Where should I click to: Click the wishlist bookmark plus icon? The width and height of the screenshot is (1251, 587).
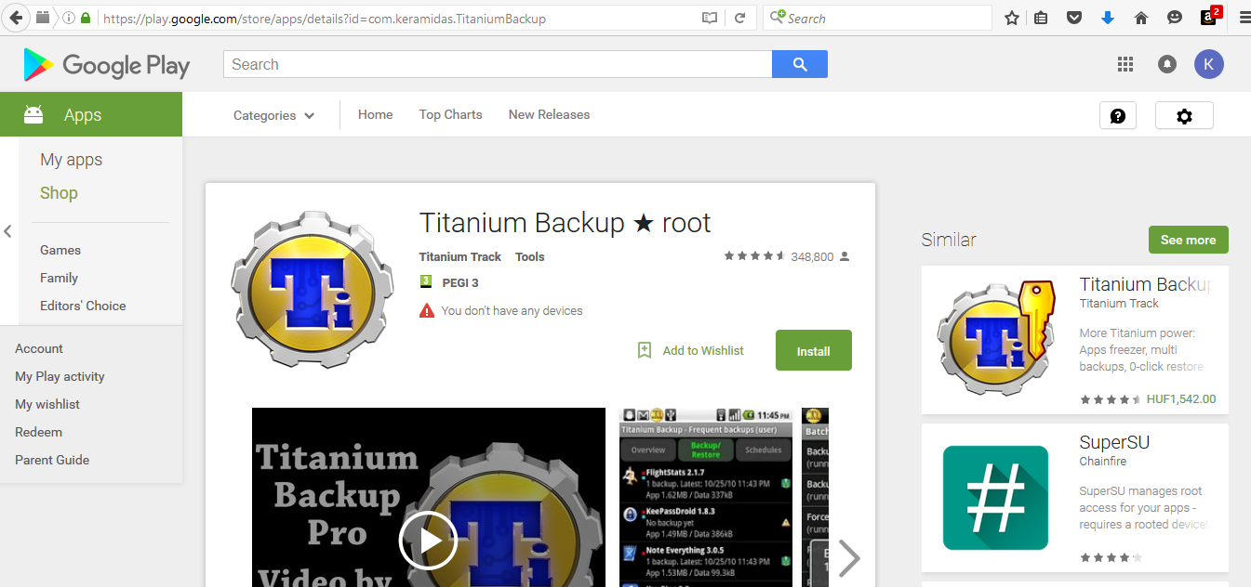(x=645, y=350)
